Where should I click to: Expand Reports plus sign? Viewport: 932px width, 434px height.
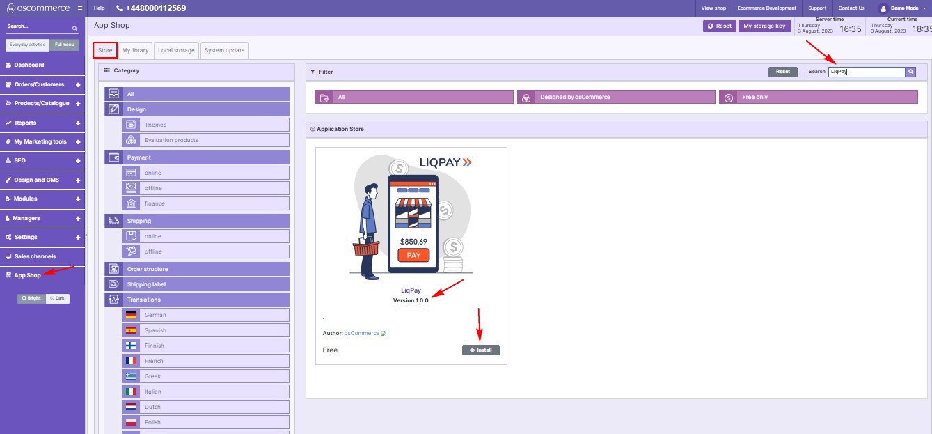pyautogui.click(x=78, y=123)
